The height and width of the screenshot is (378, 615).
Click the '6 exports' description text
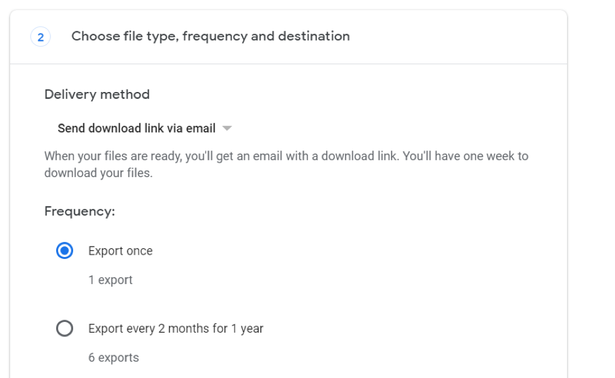point(114,358)
